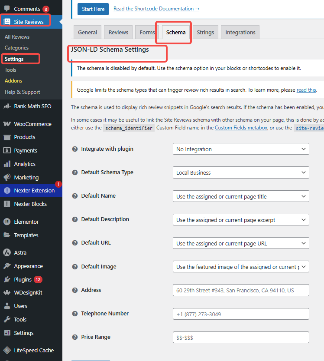Click the Rank Math SEO icon
324x361 pixels.
tap(7, 106)
